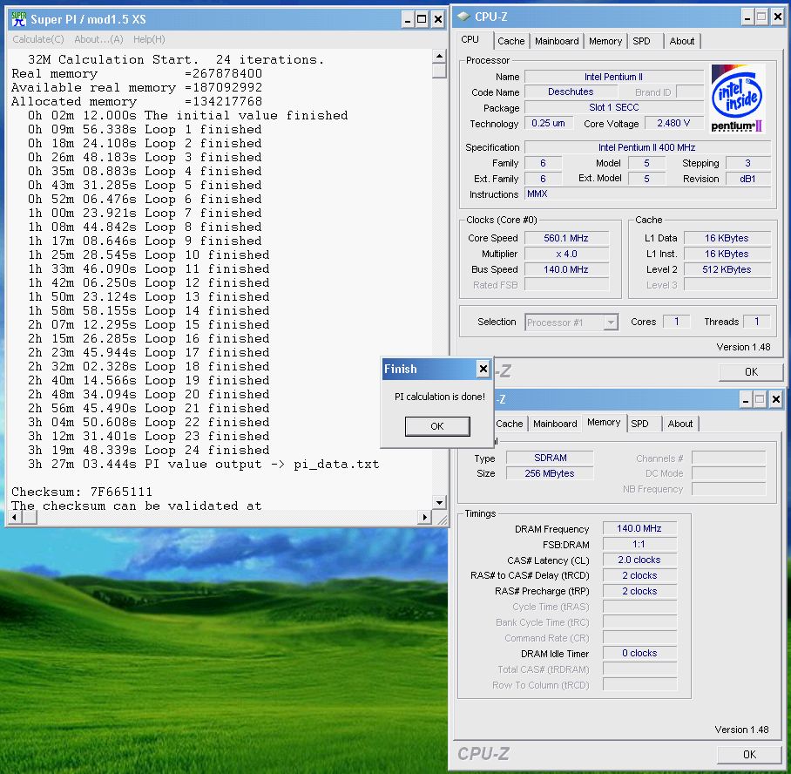Click the Super PI window resize grip

tap(441, 519)
